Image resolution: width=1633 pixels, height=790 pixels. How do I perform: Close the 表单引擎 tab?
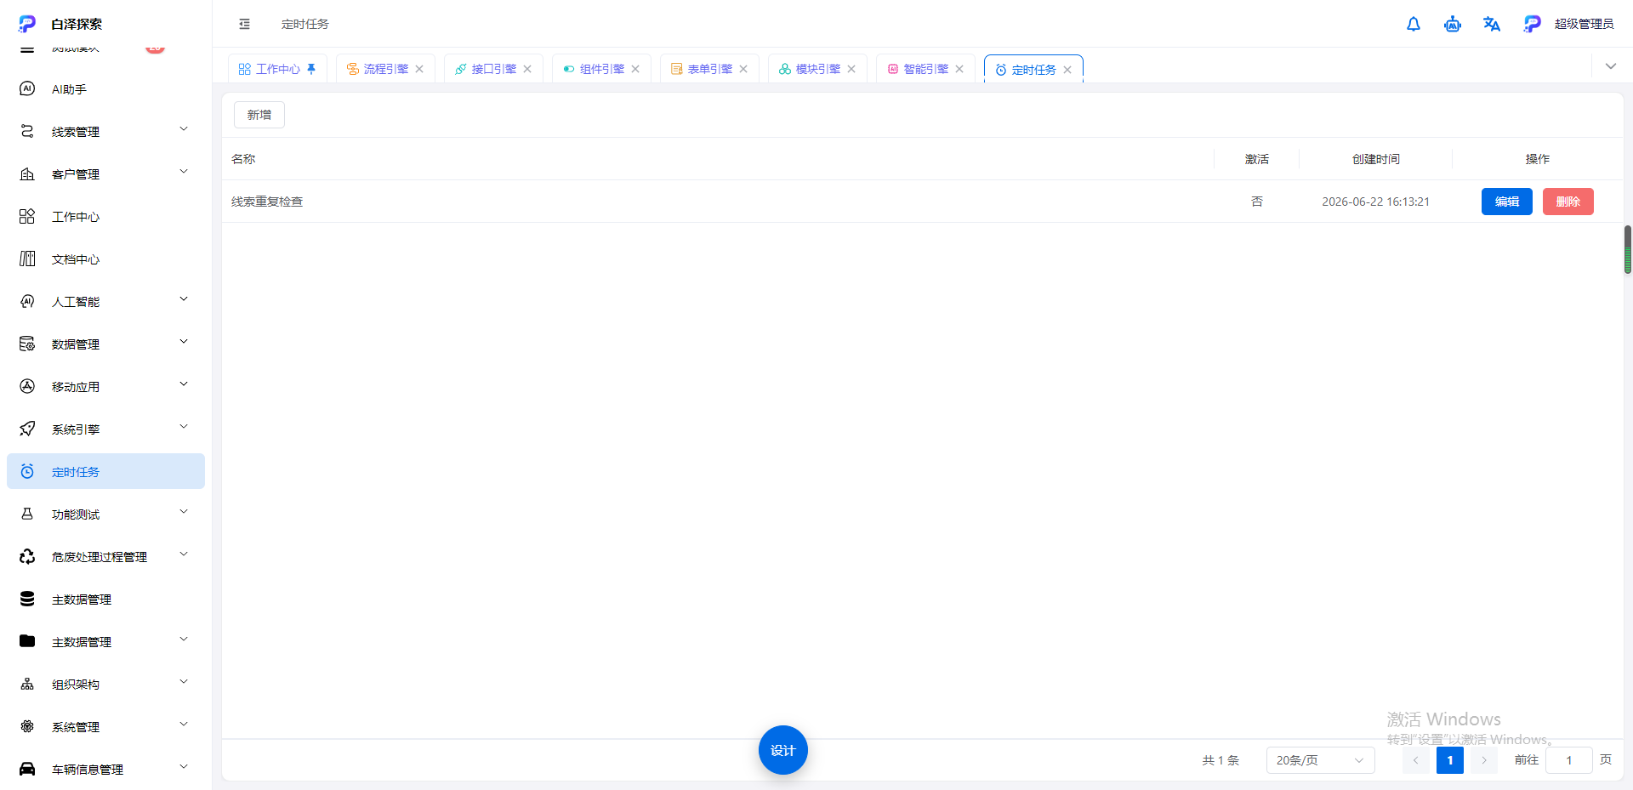[743, 69]
